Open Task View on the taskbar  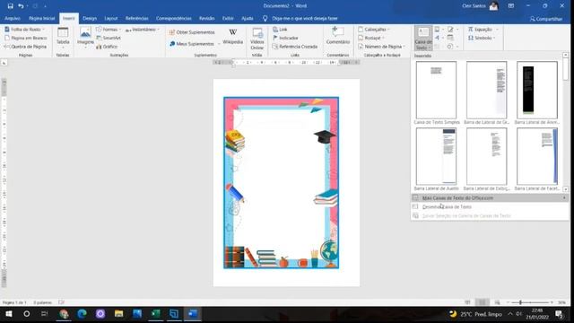(44, 314)
